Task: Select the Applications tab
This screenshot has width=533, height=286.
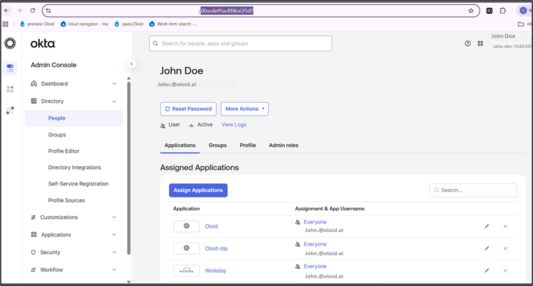Action: pos(180,145)
